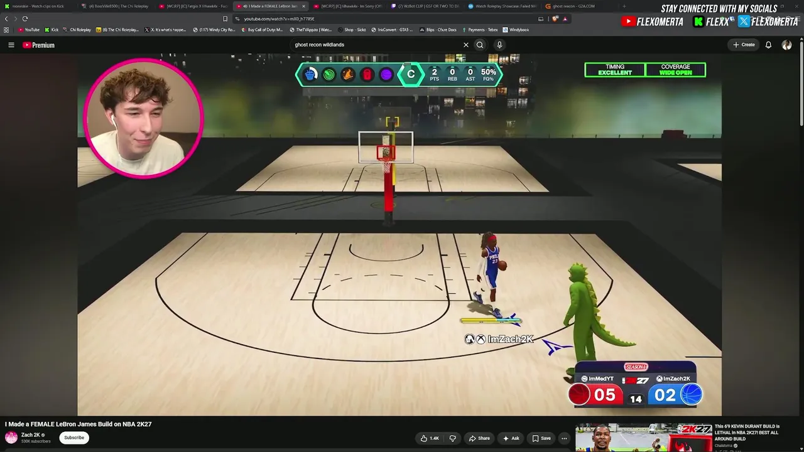The image size is (804, 452).
Task: Close the 'I Made a FEMALE LeBron' tab
Action: click(304, 6)
